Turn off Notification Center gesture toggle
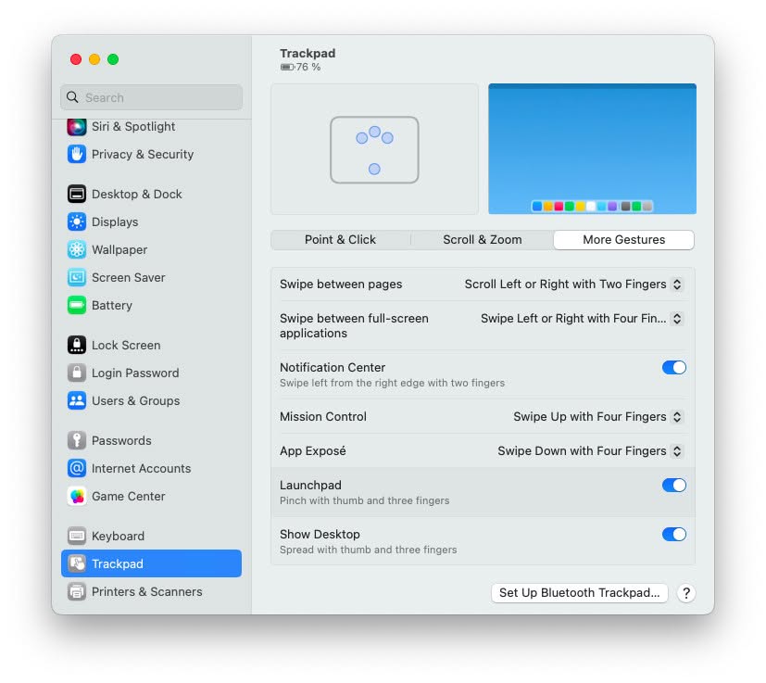Viewport: 766px width, 683px height. [674, 368]
